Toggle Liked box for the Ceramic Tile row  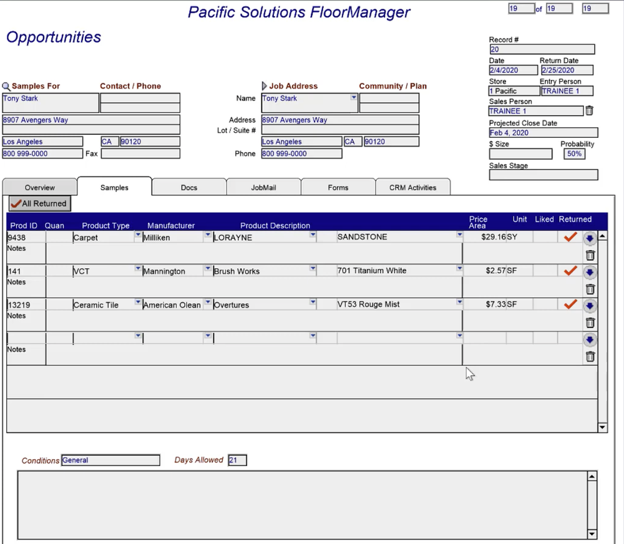tap(545, 304)
